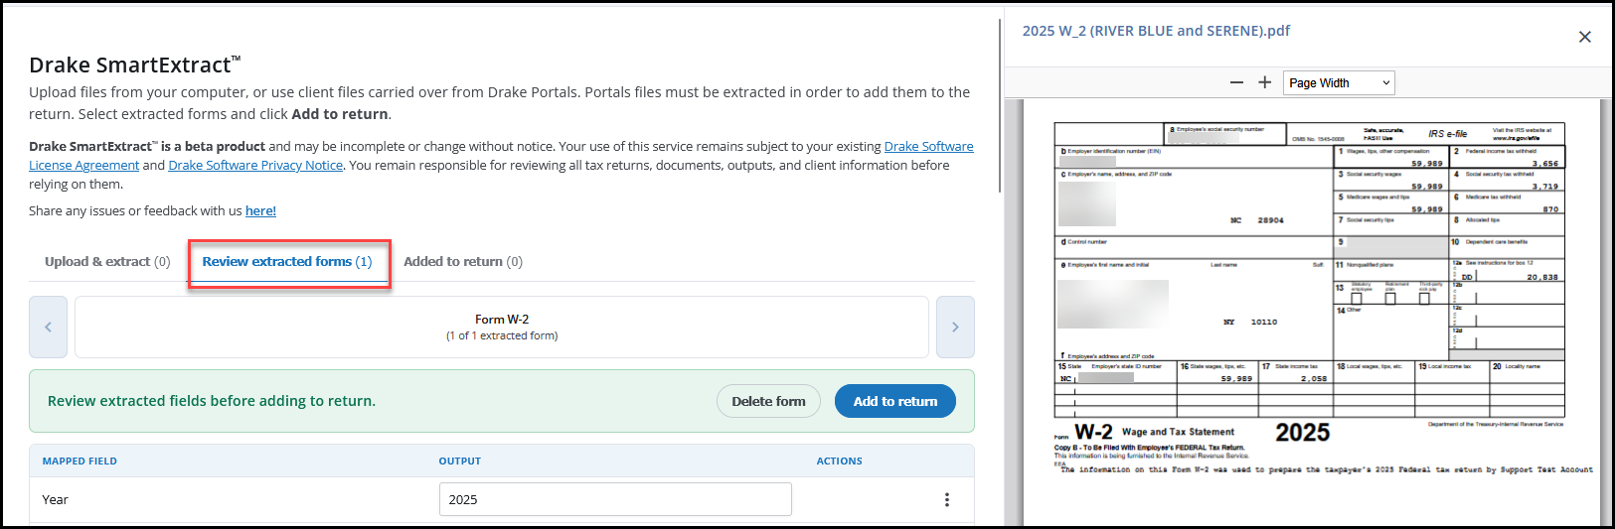The width and height of the screenshot is (1615, 529).
Task: Go to previous extracted form arrow
Action: (x=48, y=327)
